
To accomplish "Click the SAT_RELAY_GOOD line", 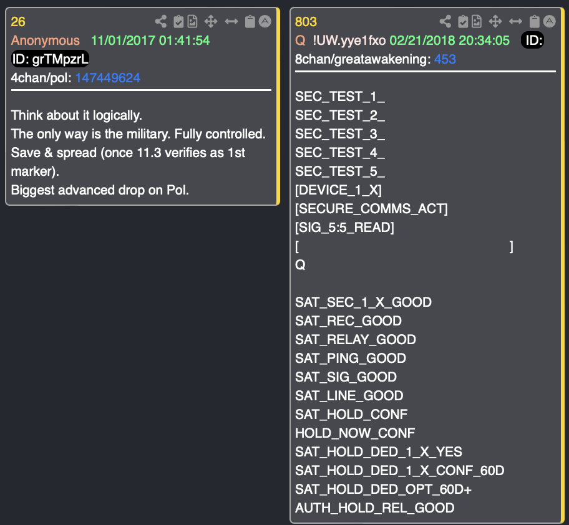I will click(x=356, y=340).
